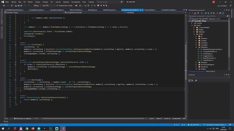Open Firefox from the taskbar
234x131 pixels.
point(33,128)
